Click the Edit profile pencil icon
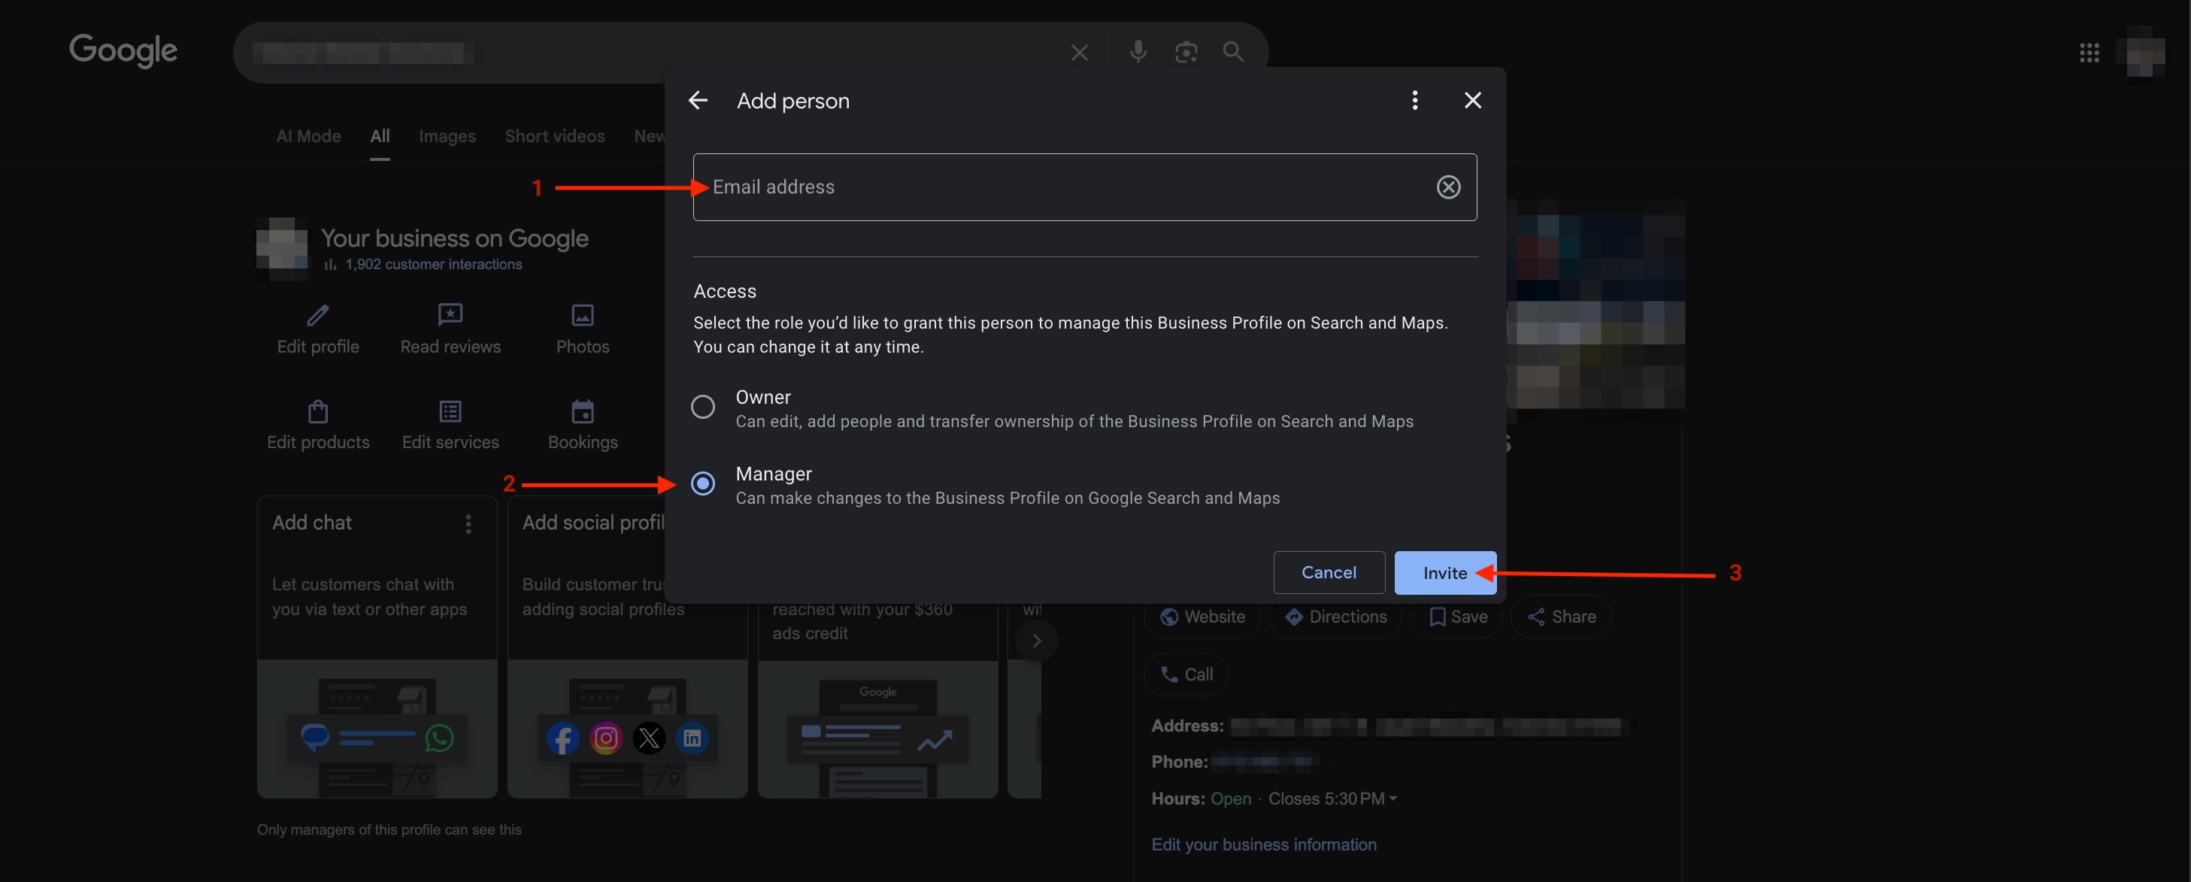This screenshot has height=882, width=2191. coord(317,316)
